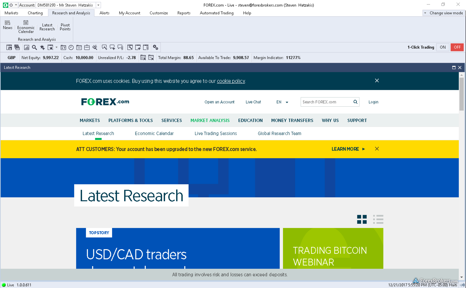Dismiss the yellow ATT customers banner

[377, 149]
